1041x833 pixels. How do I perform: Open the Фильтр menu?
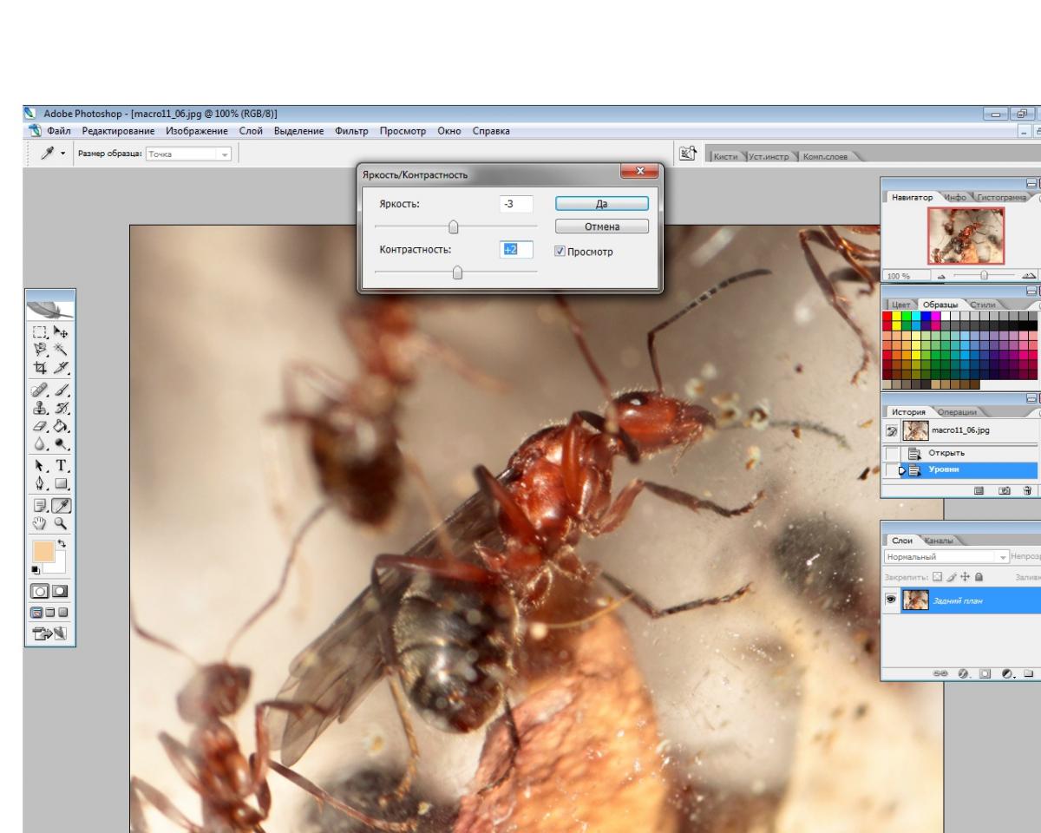click(x=350, y=131)
